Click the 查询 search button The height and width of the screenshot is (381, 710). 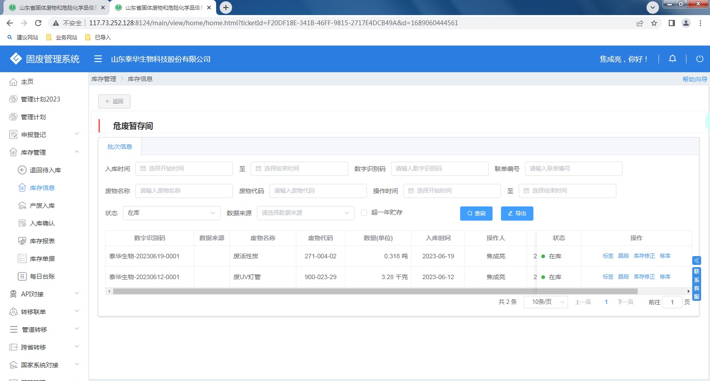coord(476,214)
